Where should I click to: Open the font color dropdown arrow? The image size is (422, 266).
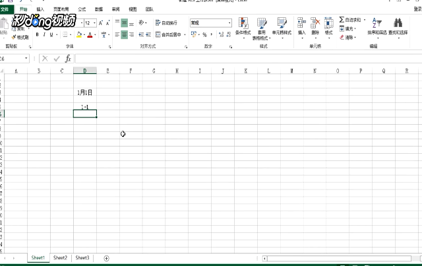[x=95, y=35]
